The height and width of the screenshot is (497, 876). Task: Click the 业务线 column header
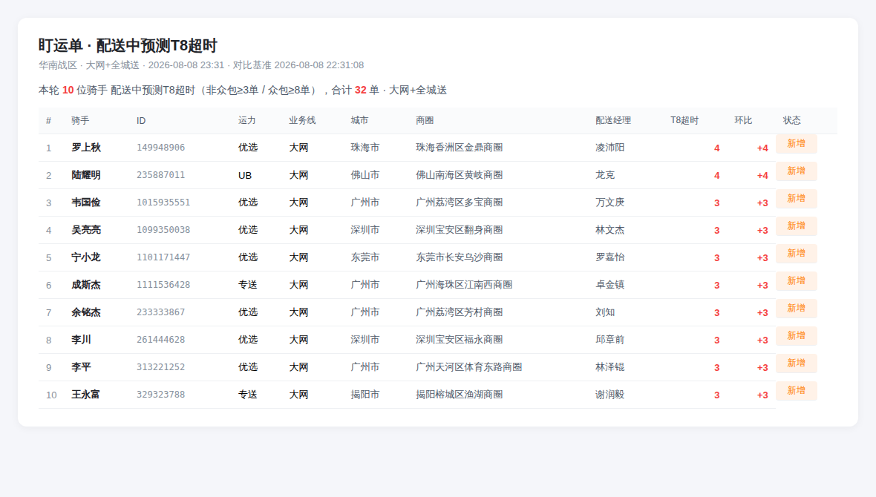[302, 121]
